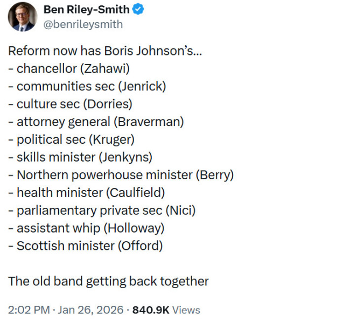Click the Jan 26, 2026 date
Viewport: 343px width, 323px height.
[89, 310]
